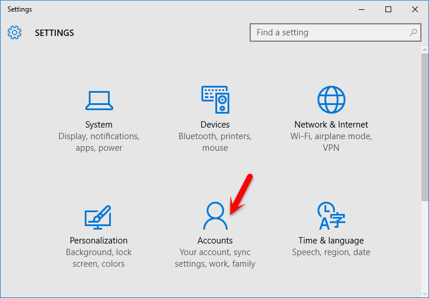Open the Time & language icon
Screen dimensions: 429x298
331,216
